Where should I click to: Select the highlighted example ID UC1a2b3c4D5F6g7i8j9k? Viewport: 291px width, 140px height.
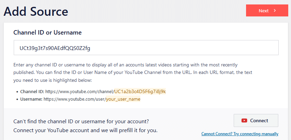[140, 91]
